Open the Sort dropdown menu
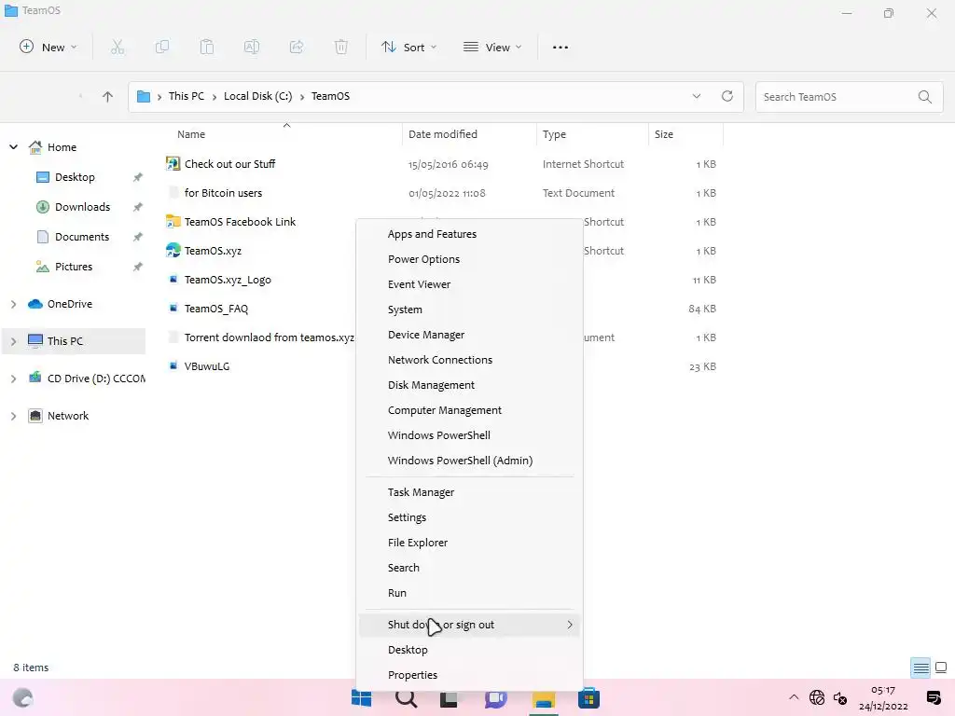The image size is (955, 716). pos(408,47)
